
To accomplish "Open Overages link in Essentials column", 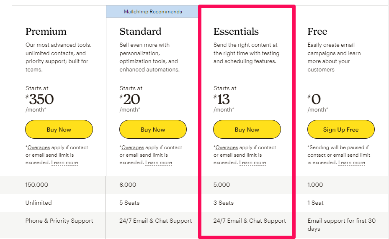I will coord(227,147).
